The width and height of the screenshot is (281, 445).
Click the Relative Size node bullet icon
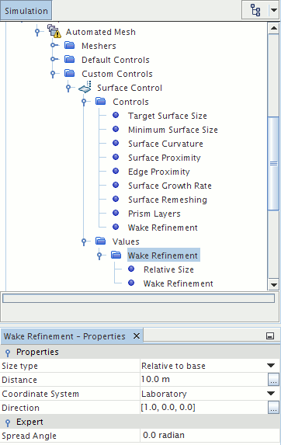click(131, 269)
